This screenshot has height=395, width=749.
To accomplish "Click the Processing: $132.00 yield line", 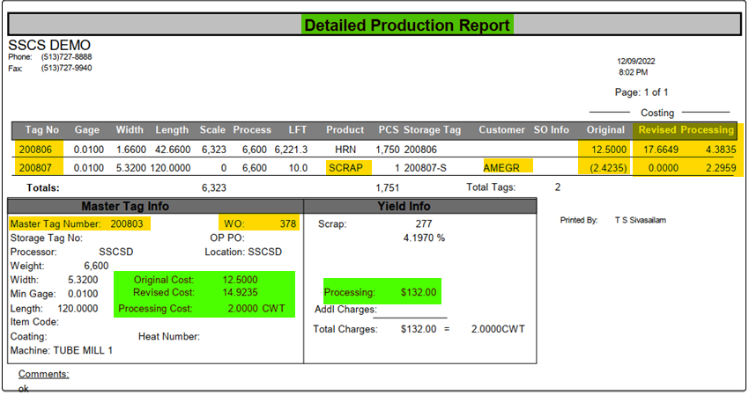I will pos(381,292).
